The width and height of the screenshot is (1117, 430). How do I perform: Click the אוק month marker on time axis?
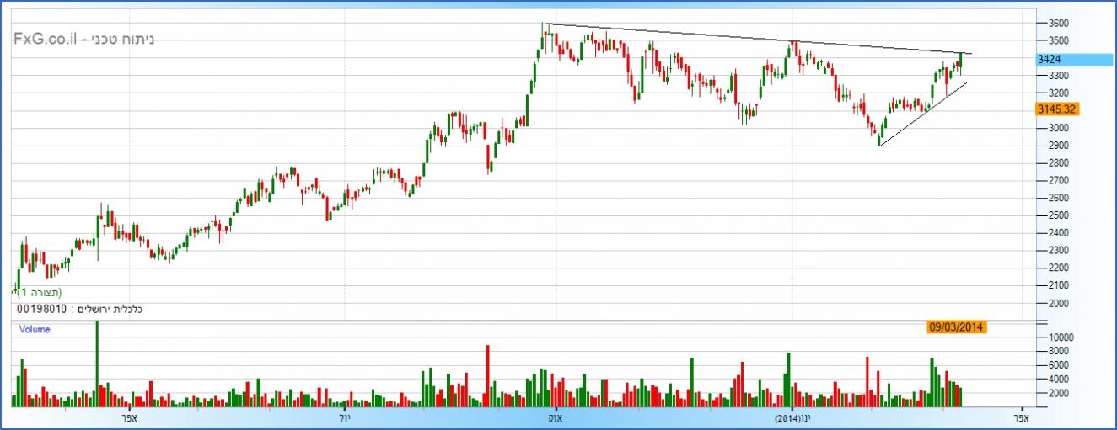click(554, 417)
